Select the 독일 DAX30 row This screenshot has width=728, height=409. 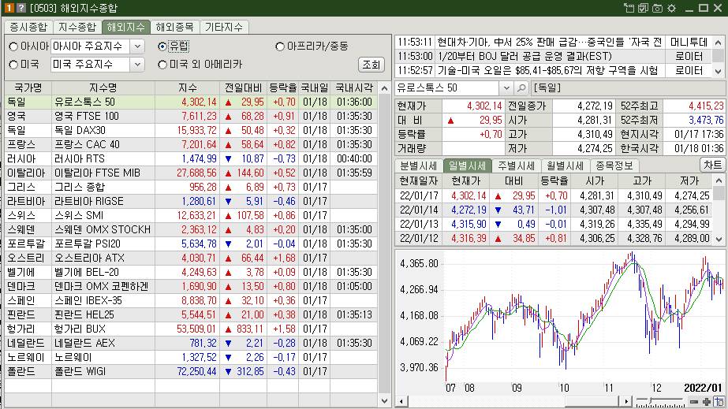(x=191, y=130)
